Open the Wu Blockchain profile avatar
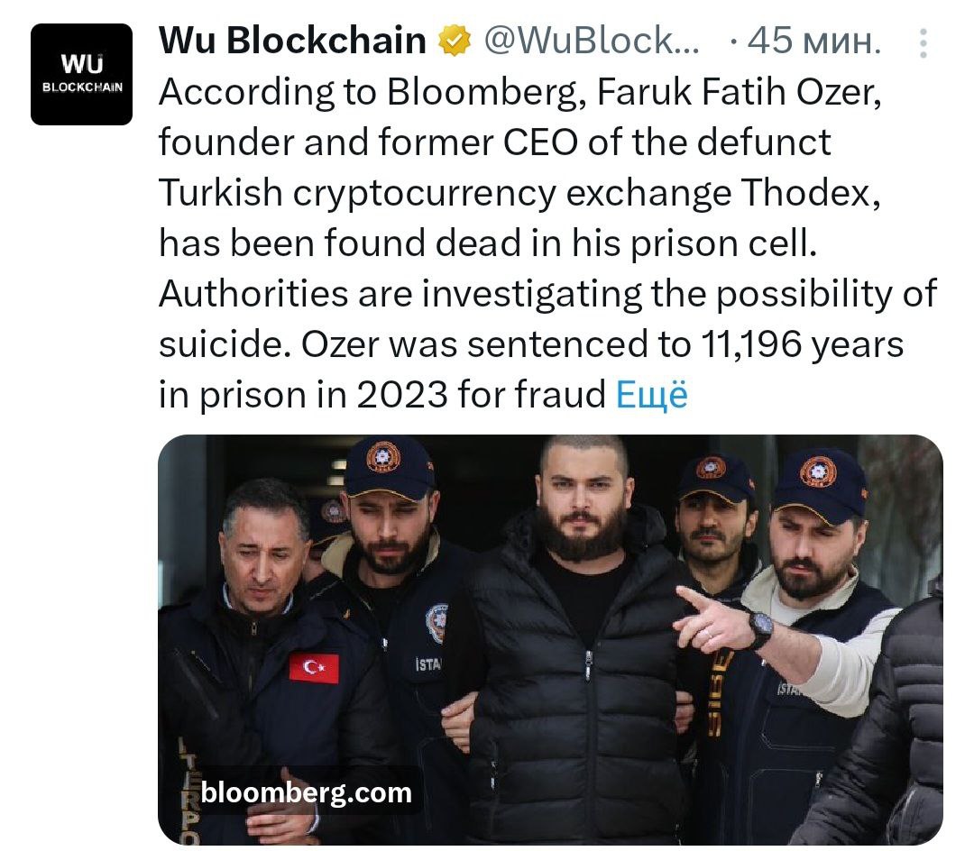 point(81,74)
